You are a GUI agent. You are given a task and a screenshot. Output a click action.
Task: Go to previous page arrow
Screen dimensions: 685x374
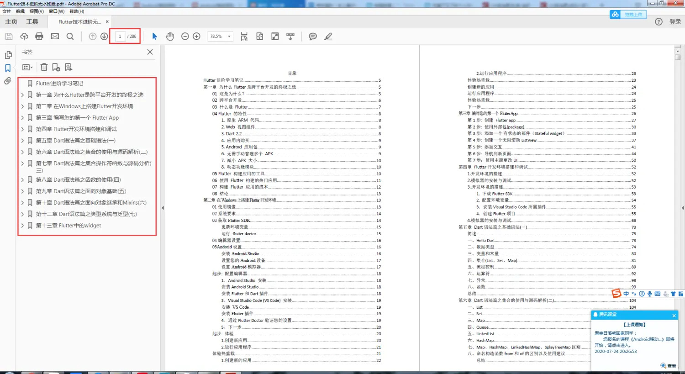pyautogui.click(x=93, y=37)
